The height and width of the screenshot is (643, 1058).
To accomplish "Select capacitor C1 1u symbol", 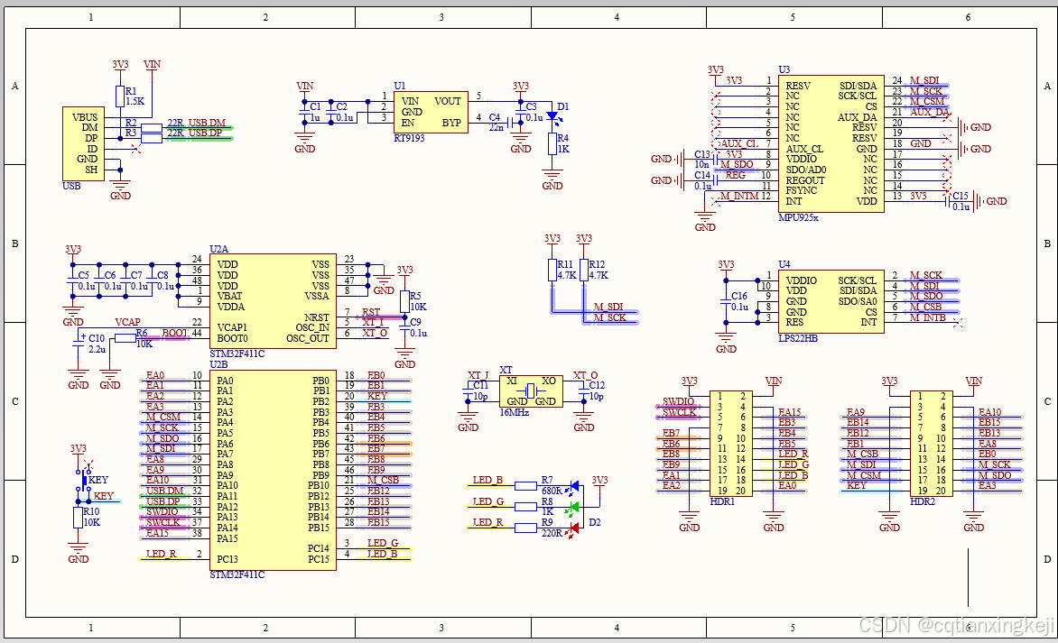I will pos(304,112).
